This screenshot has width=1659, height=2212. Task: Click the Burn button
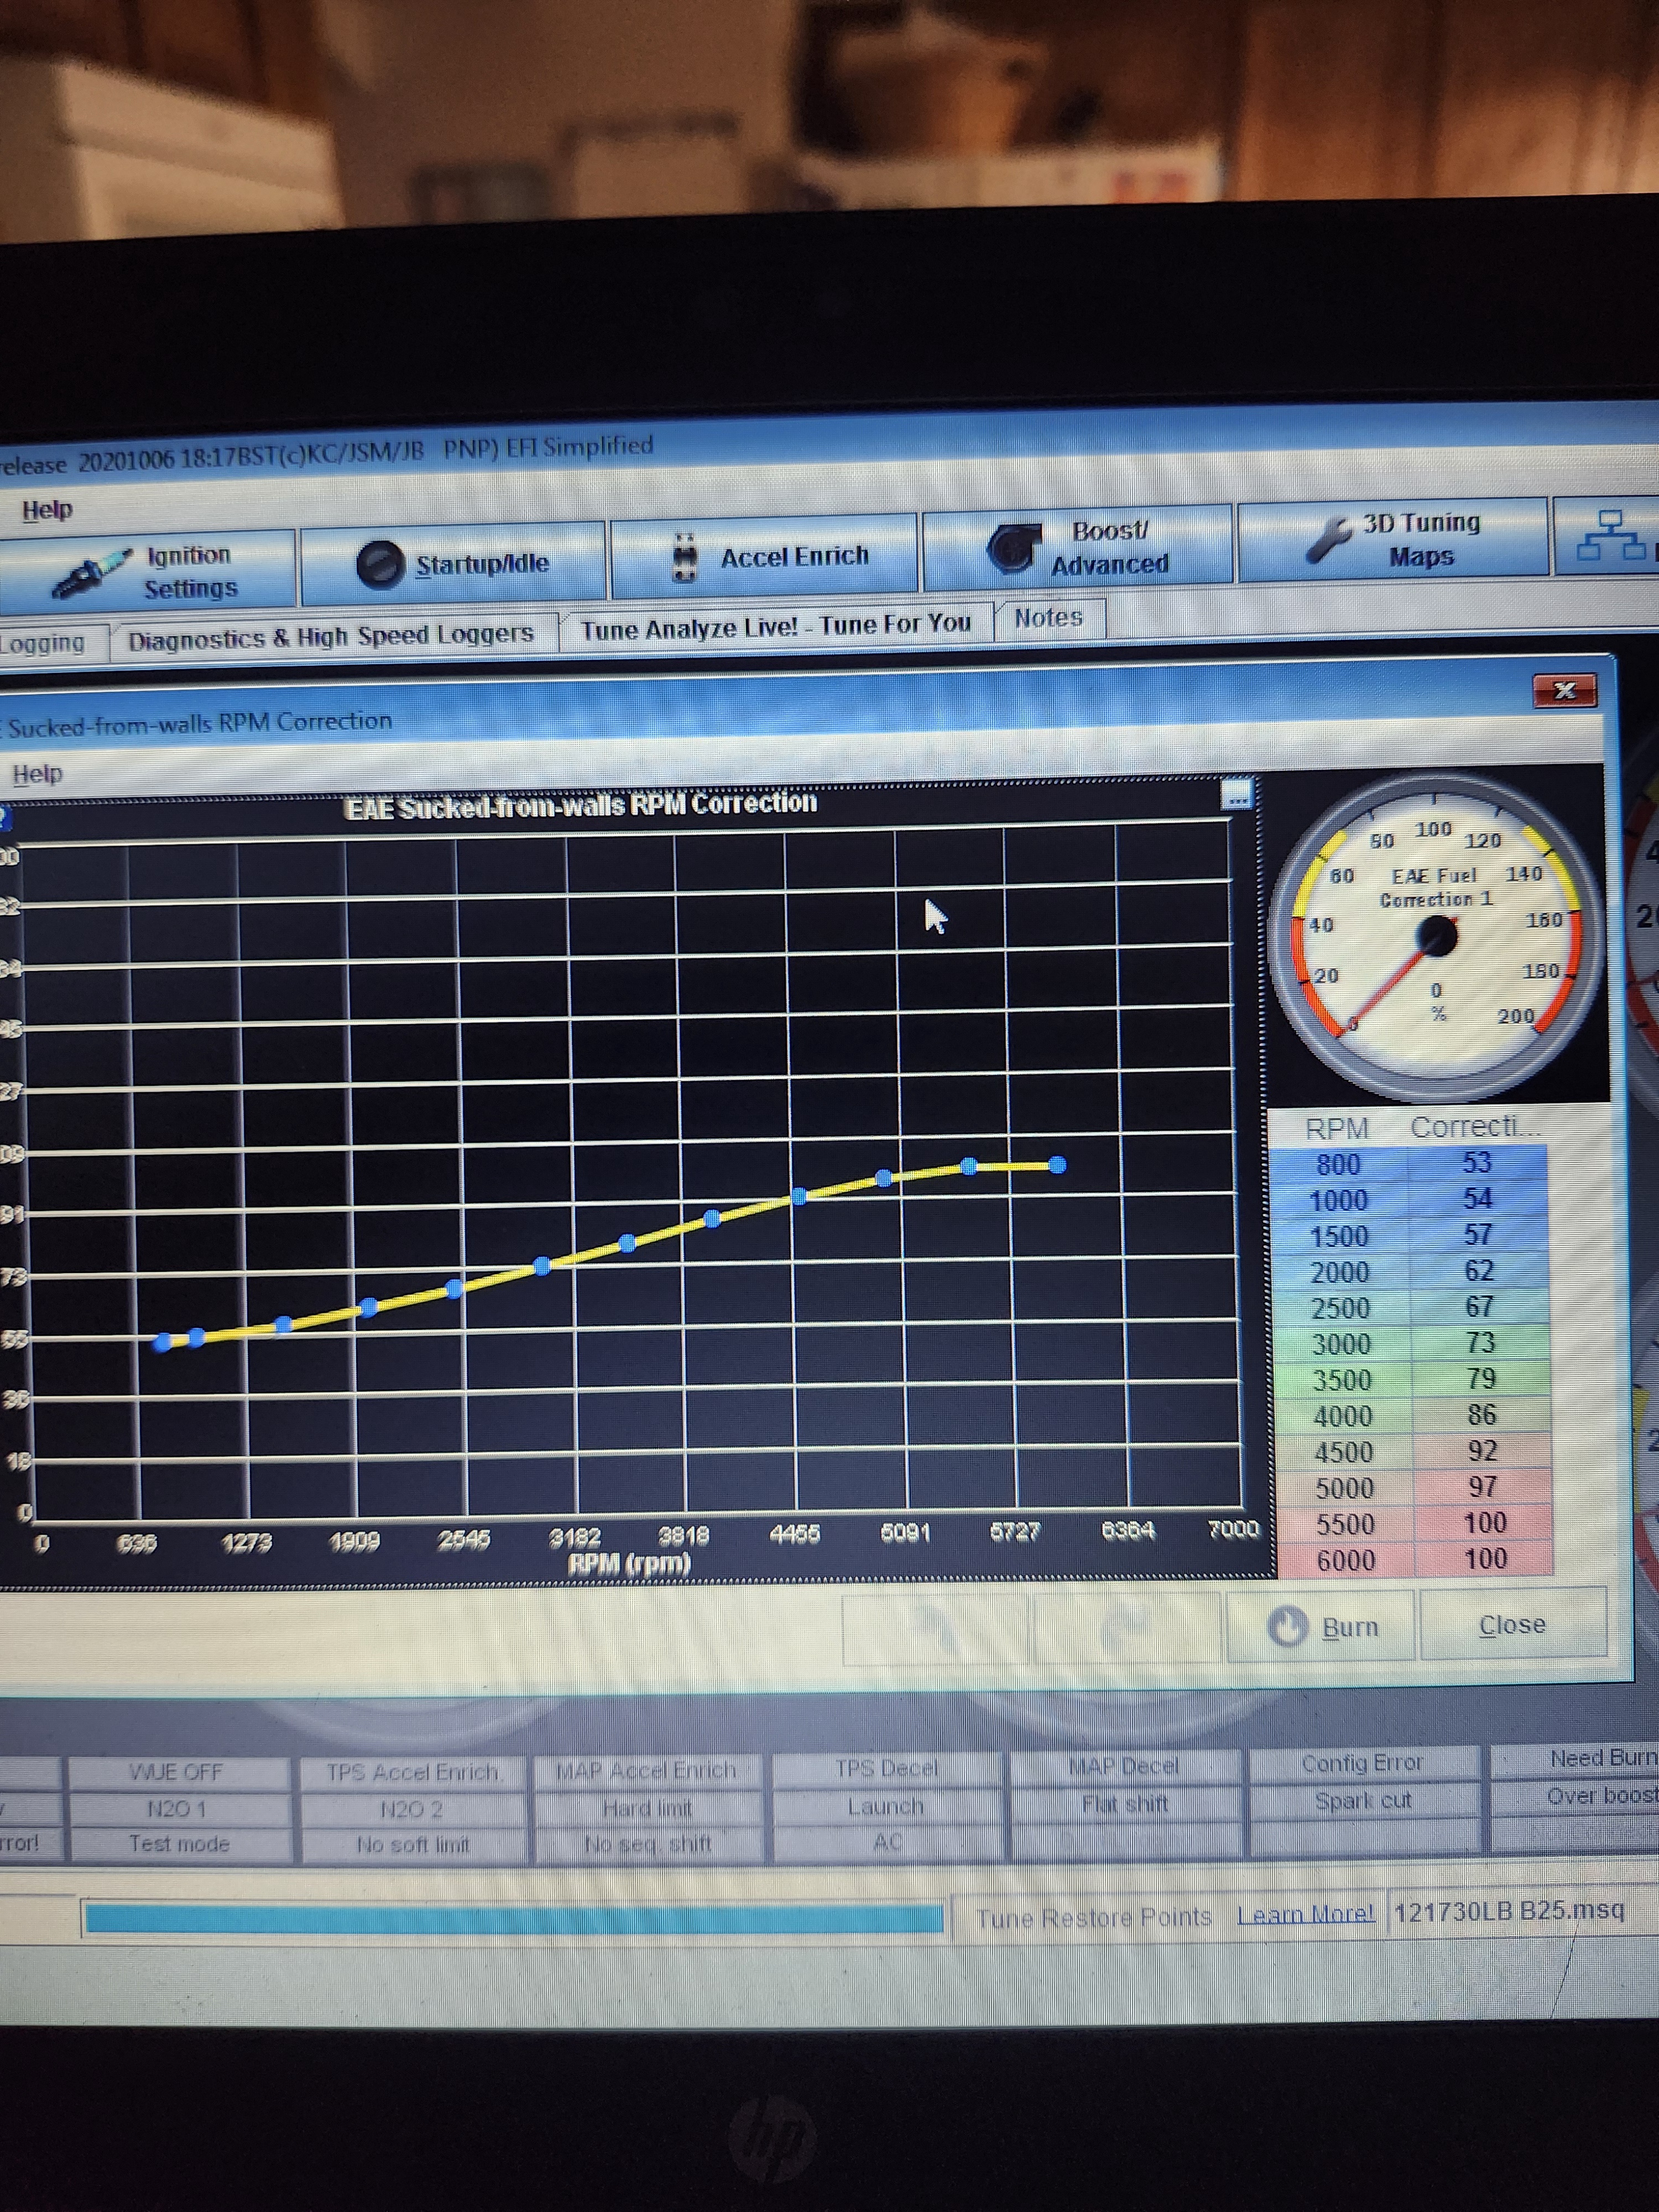click(x=1320, y=1627)
